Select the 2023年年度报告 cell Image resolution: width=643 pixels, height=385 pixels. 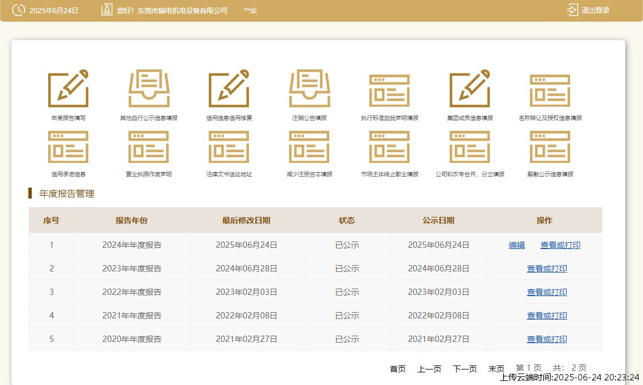[x=132, y=269]
